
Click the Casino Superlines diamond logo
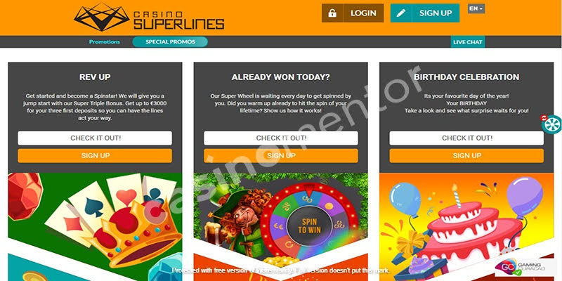coord(102,17)
